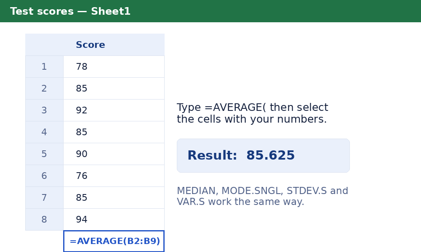Select the score 85 in row 4
Screen dimensions: 421x252
point(114,132)
